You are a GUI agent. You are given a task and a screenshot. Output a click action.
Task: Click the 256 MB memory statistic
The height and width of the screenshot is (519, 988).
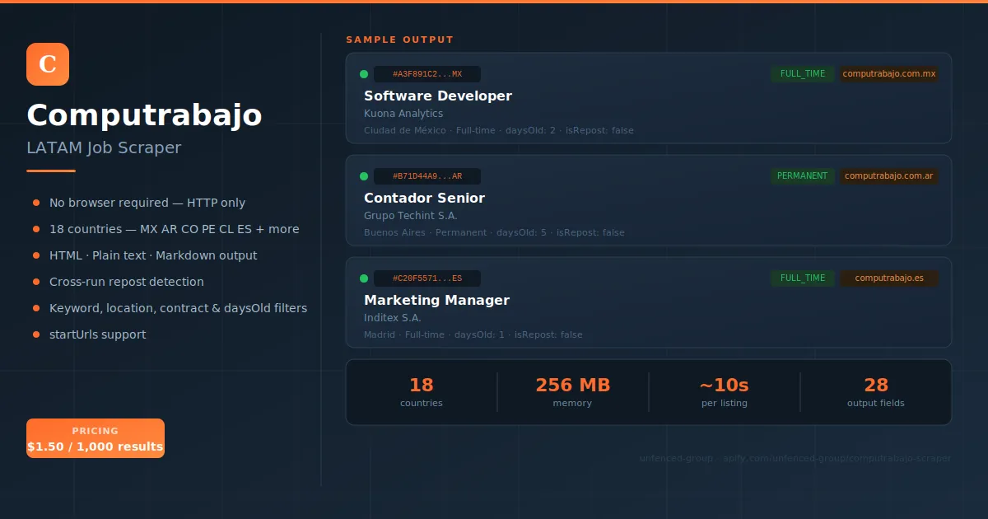(573, 392)
